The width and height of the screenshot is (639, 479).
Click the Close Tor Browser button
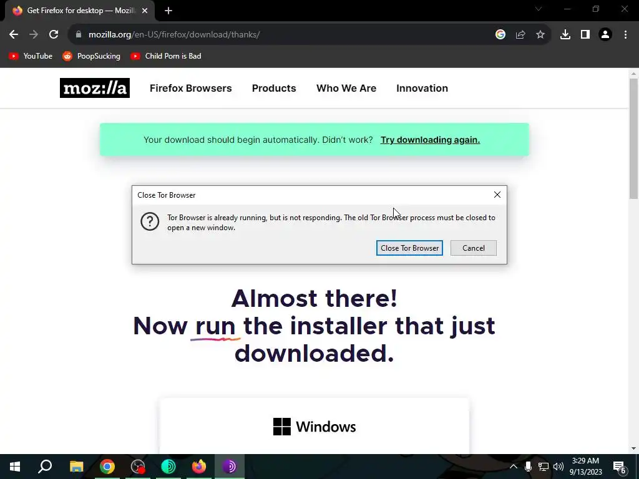point(409,248)
